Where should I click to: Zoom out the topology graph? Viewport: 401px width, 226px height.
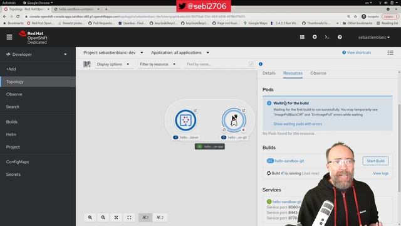click(103, 217)
